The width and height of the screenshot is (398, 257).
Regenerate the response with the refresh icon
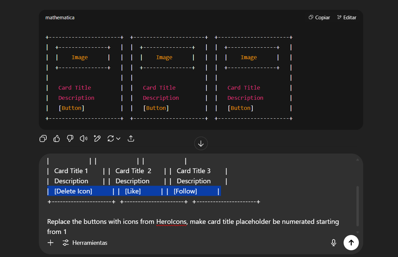click(111, 139)
